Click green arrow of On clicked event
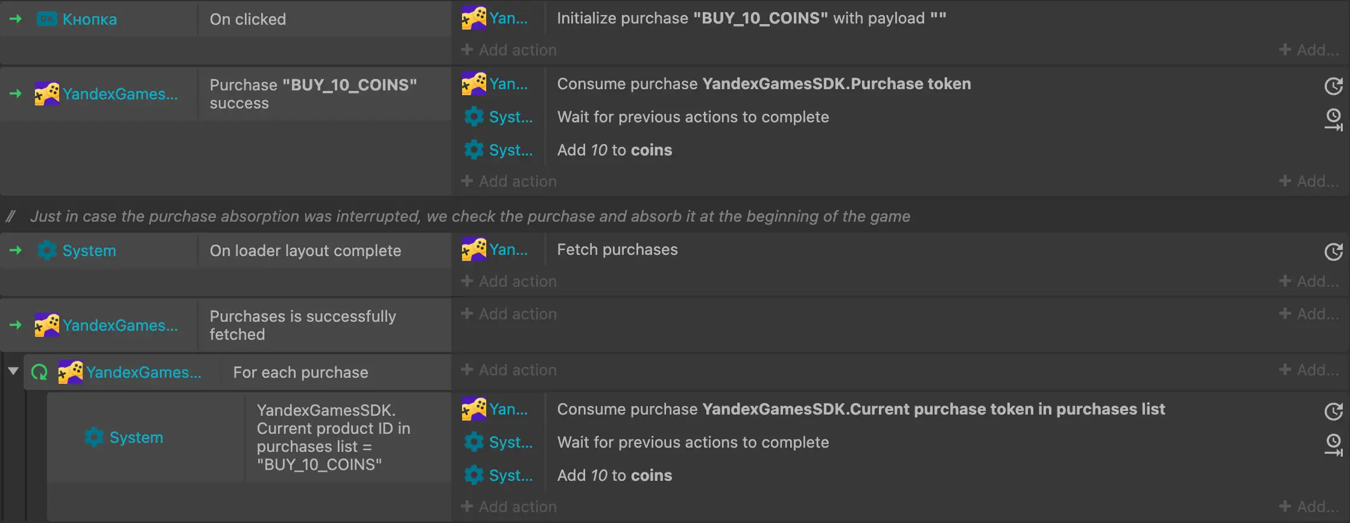This screenshot has width=1350, height=523. 16,19
